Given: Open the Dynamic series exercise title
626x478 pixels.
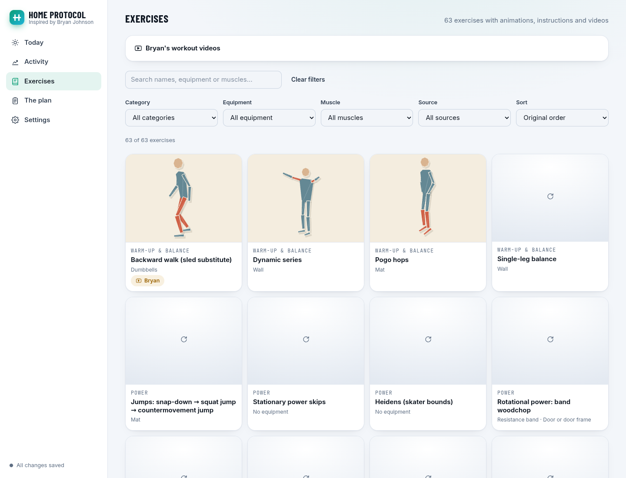Looking at the screenshot, I should pos(277,260).
